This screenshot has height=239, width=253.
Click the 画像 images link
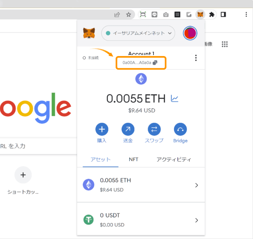tap(209, 44)
